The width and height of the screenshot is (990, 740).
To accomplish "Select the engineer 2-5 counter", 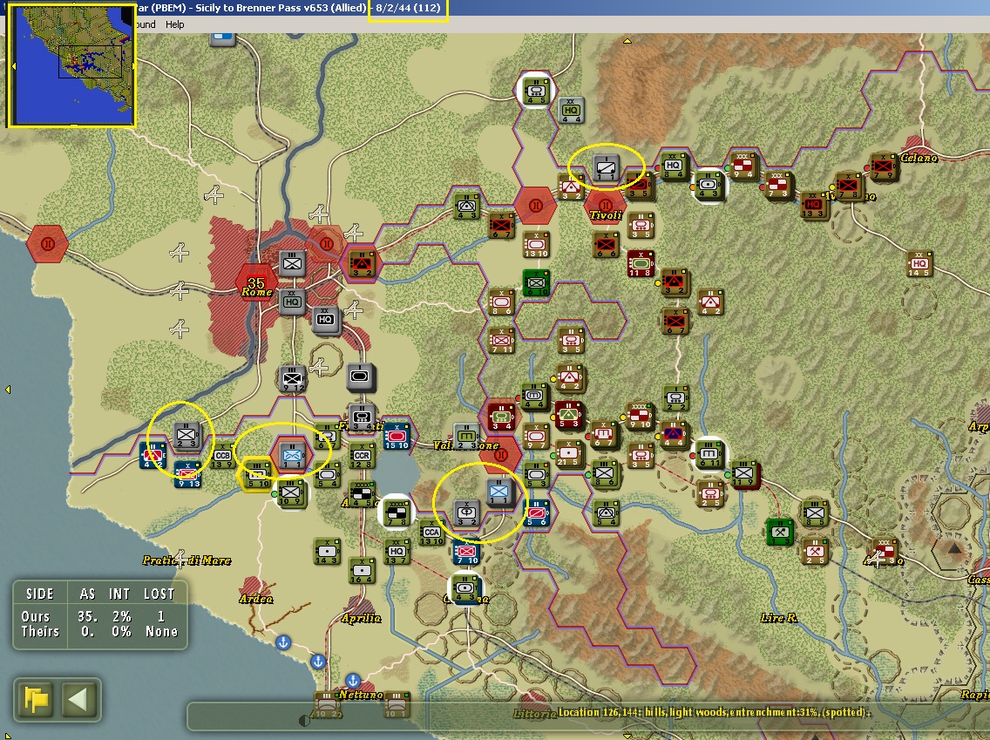I will (x=814, y=552).
